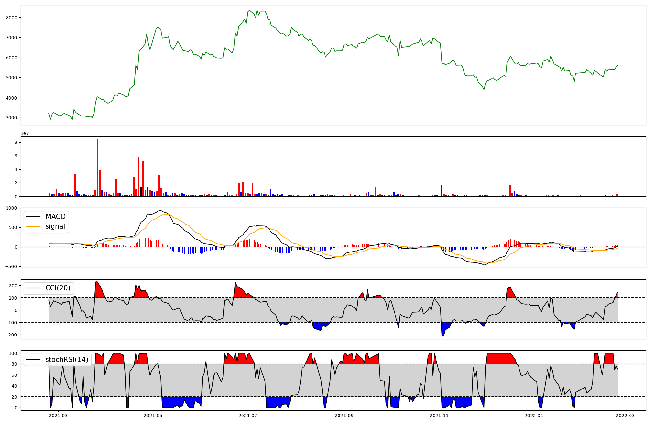Screen dimensions: 651x423
Task: Click the 2021-11 x-axis date label
Action: (439, 416)
